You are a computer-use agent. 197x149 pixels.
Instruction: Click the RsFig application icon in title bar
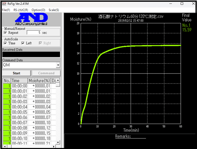tap(4, 4)
